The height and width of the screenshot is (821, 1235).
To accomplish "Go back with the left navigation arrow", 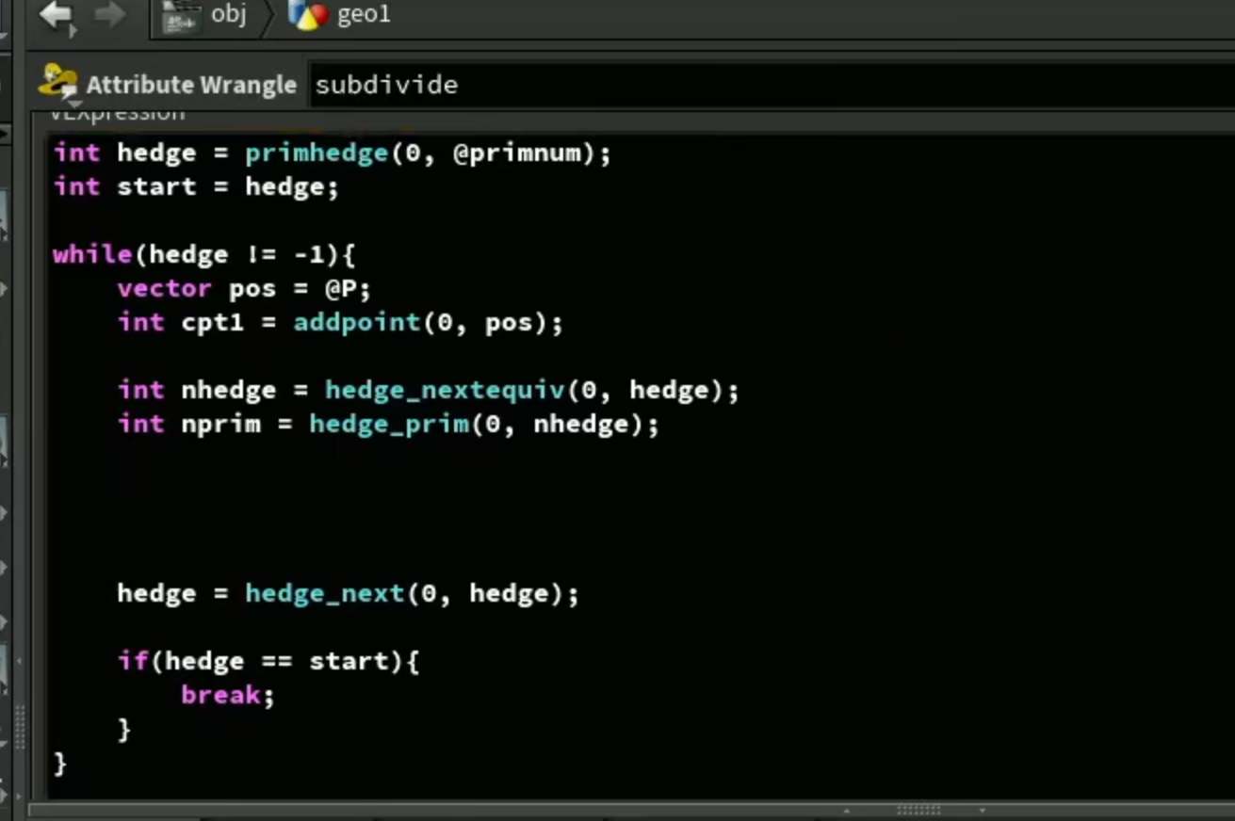I will click(x=57, y=16).
